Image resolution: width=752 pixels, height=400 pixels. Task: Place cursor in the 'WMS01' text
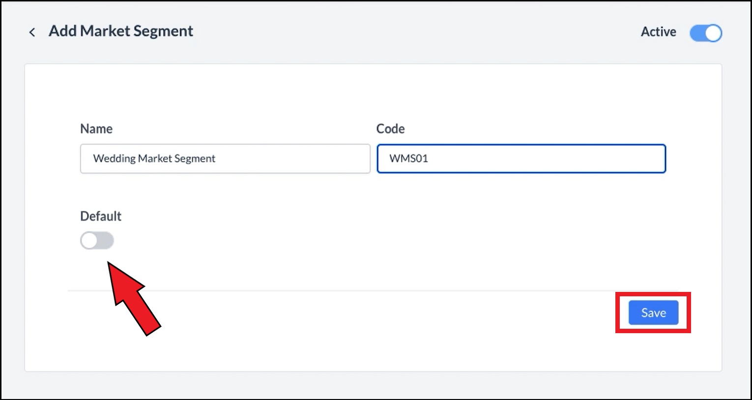click(x=408, y=159)
